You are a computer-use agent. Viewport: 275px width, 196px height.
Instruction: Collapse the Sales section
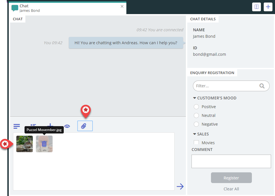195,134
